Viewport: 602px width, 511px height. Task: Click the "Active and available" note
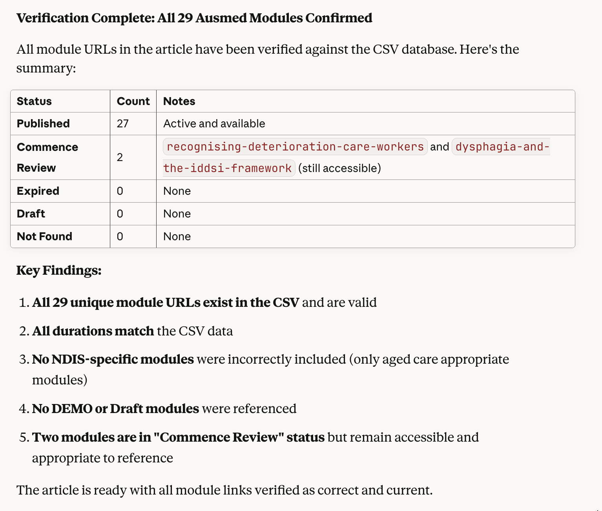(x=214, y=124)
